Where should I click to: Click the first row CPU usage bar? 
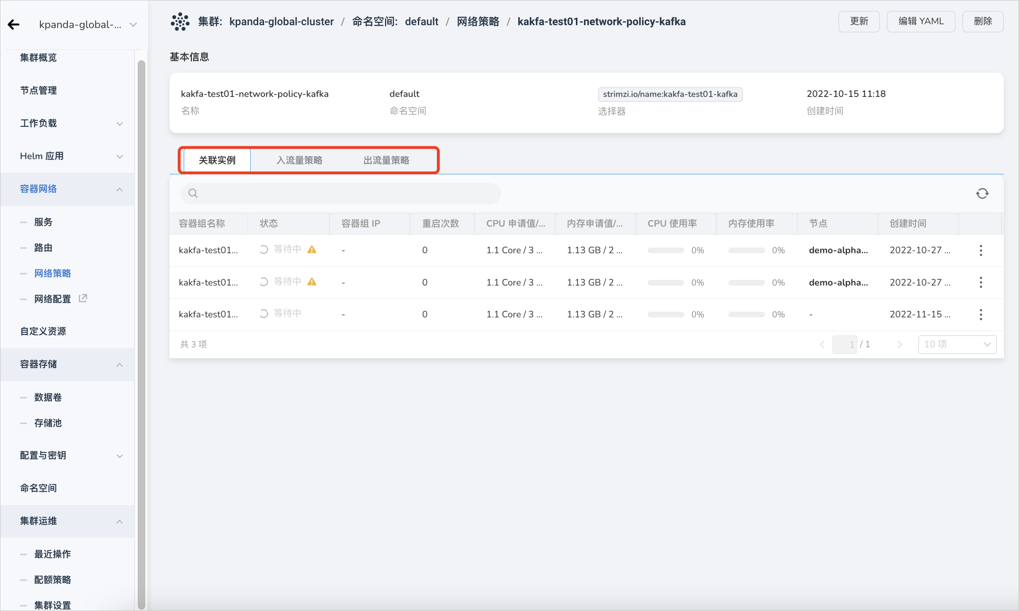[x=666, y=250]
